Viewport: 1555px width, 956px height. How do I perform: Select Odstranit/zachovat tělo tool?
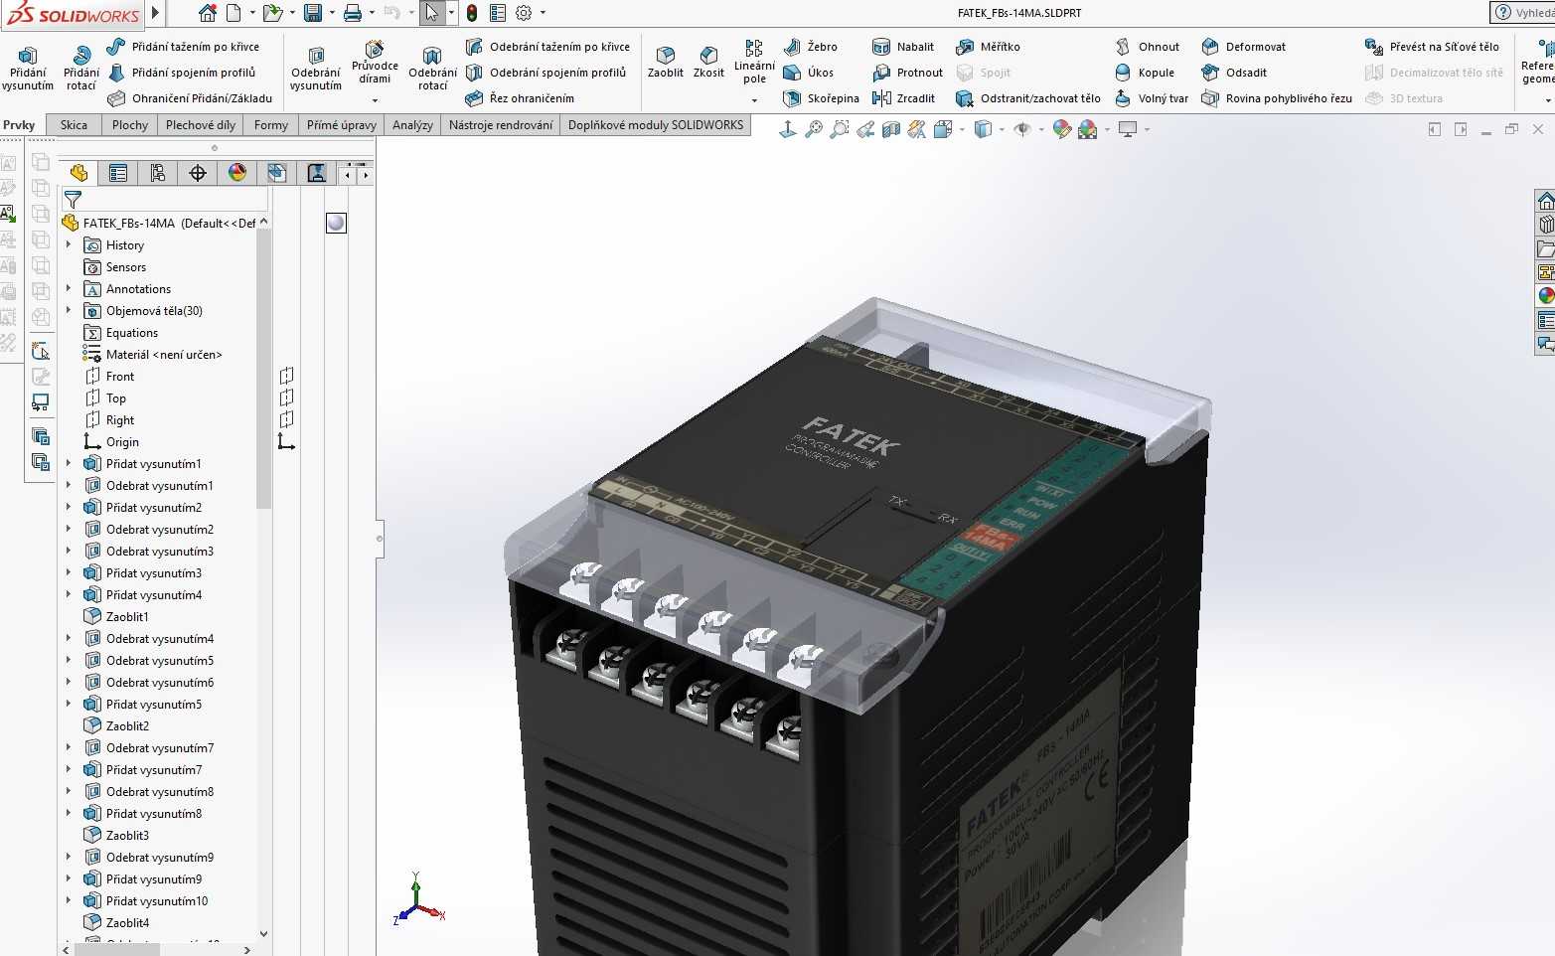(x=1028, y=98)
